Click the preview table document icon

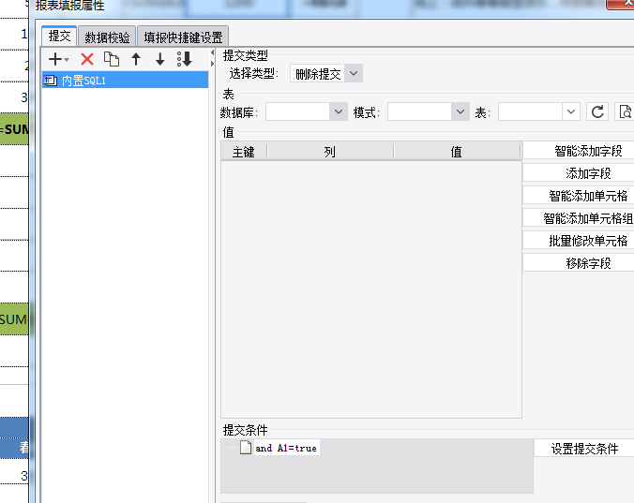625,111
